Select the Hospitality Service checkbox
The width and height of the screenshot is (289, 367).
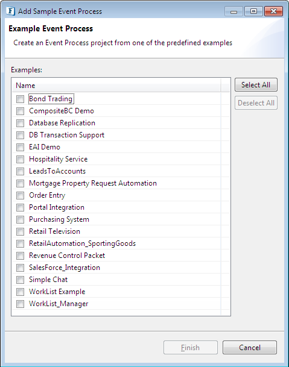20,159
